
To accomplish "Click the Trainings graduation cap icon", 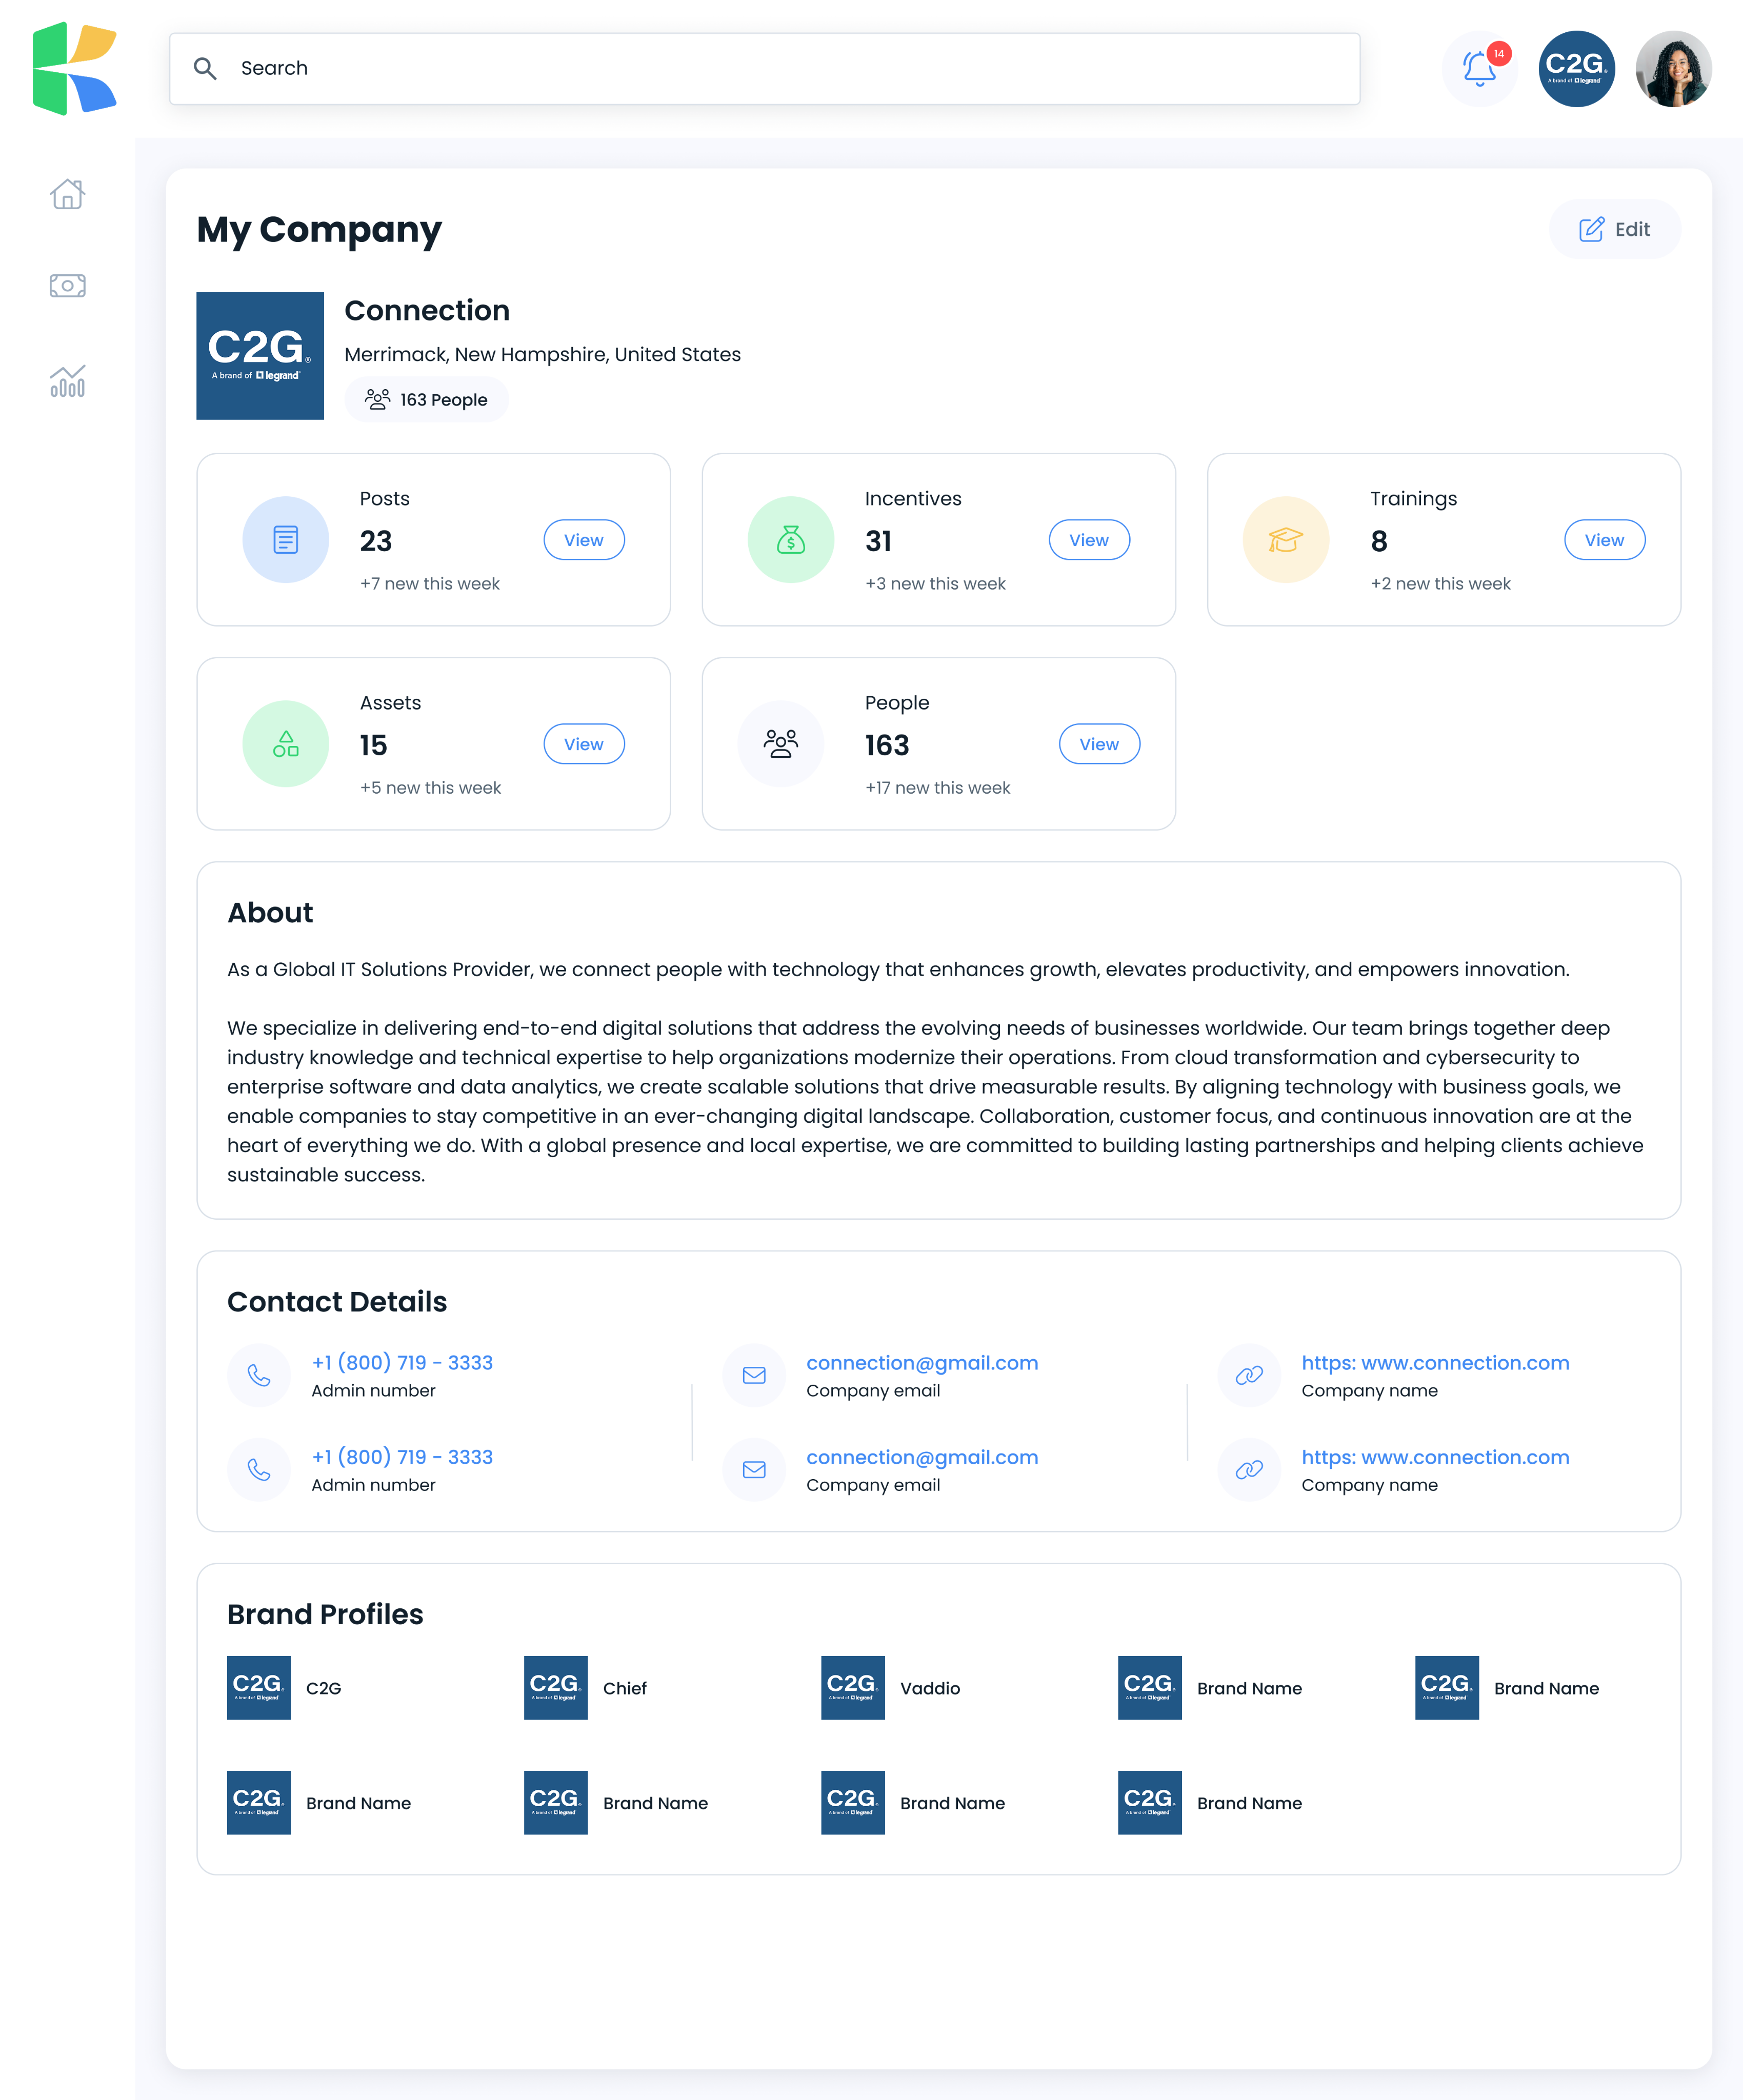I will coord(1286,540).
